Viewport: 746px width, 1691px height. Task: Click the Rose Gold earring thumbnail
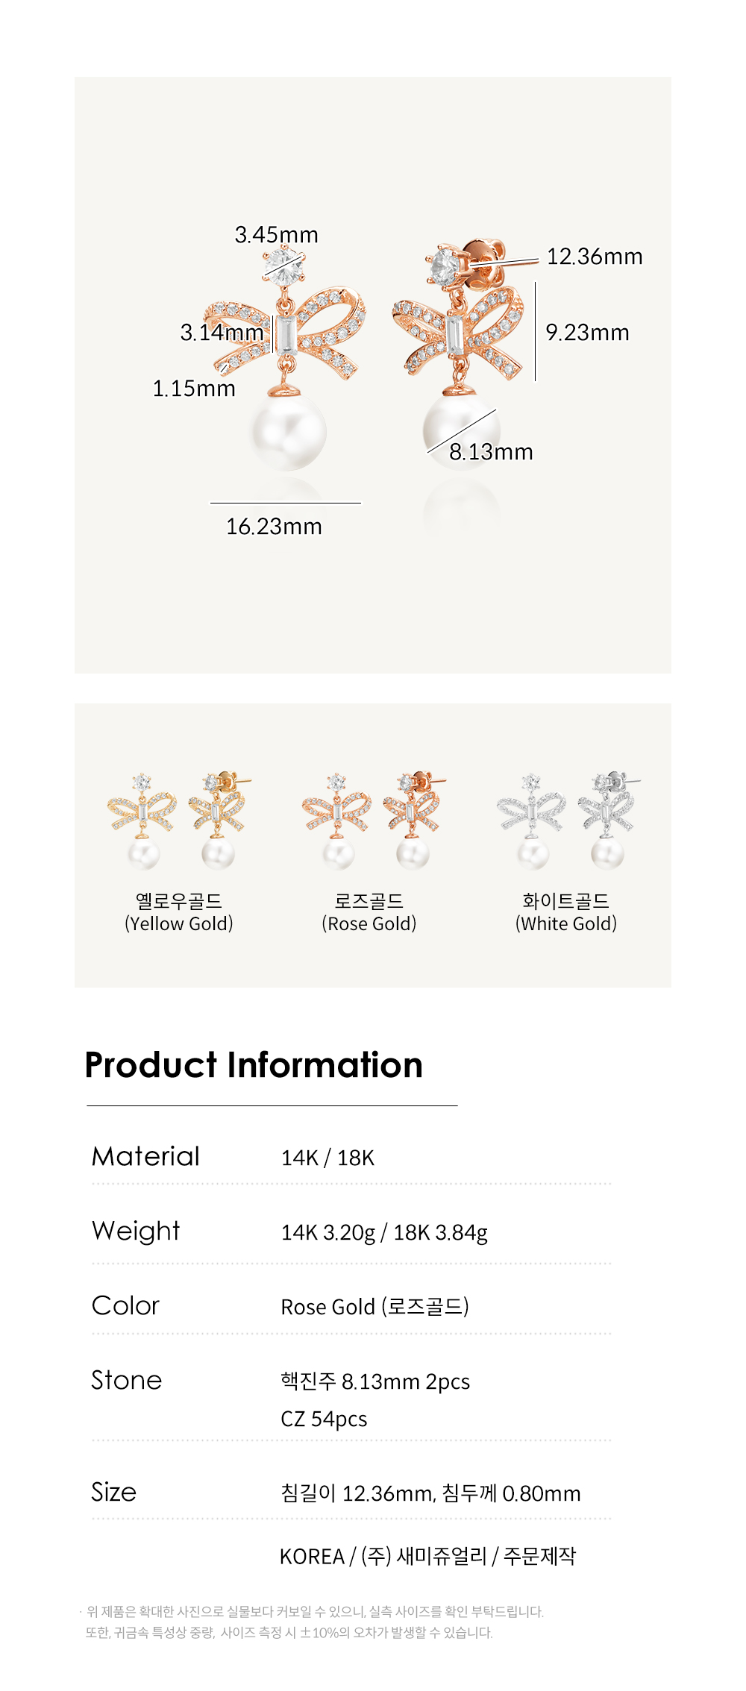click(x=373, y=821)
